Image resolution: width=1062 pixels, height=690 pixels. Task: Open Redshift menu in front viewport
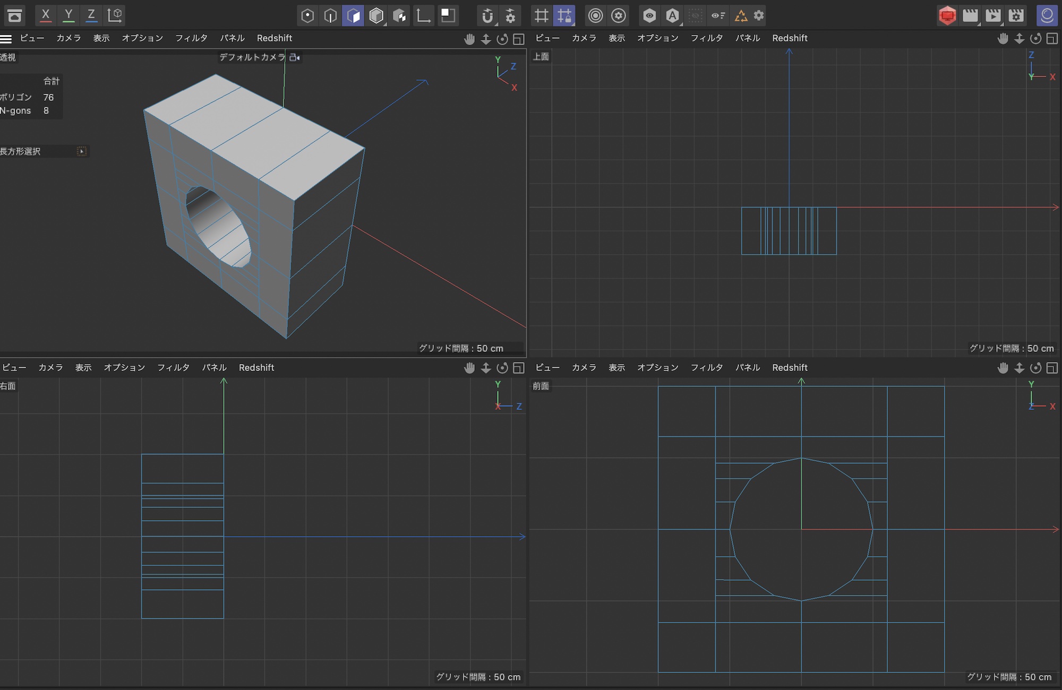[790, 367]
